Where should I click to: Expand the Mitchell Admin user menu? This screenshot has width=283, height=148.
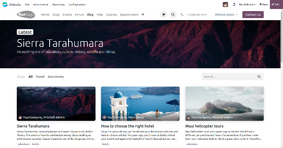pos(226,14)
